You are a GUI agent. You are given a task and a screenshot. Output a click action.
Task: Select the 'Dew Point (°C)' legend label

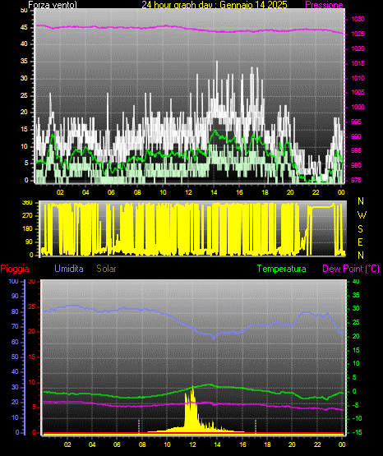coord(351,269)
